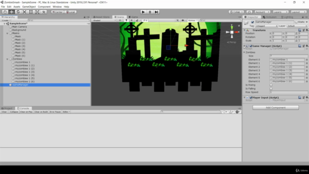Switch to the Asset Store tab
Image resolution: width=309 pixels, height=174 pixels.
click(x=101, y=17)
